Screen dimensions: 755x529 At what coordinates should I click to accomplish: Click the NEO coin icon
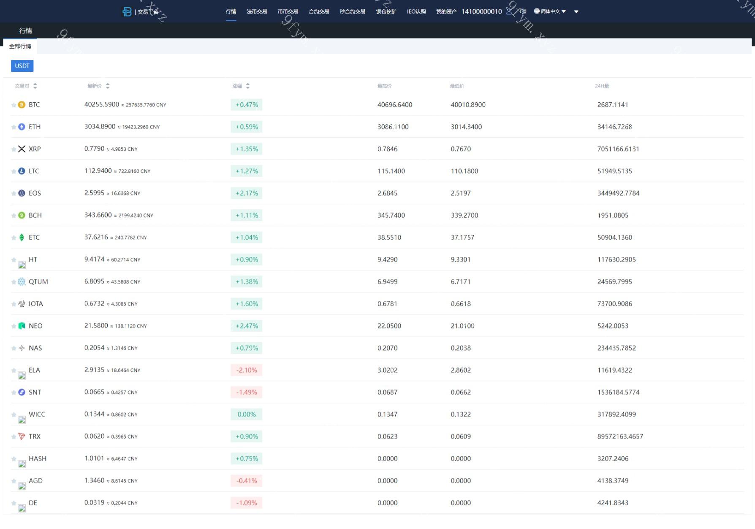pos(22,326)
